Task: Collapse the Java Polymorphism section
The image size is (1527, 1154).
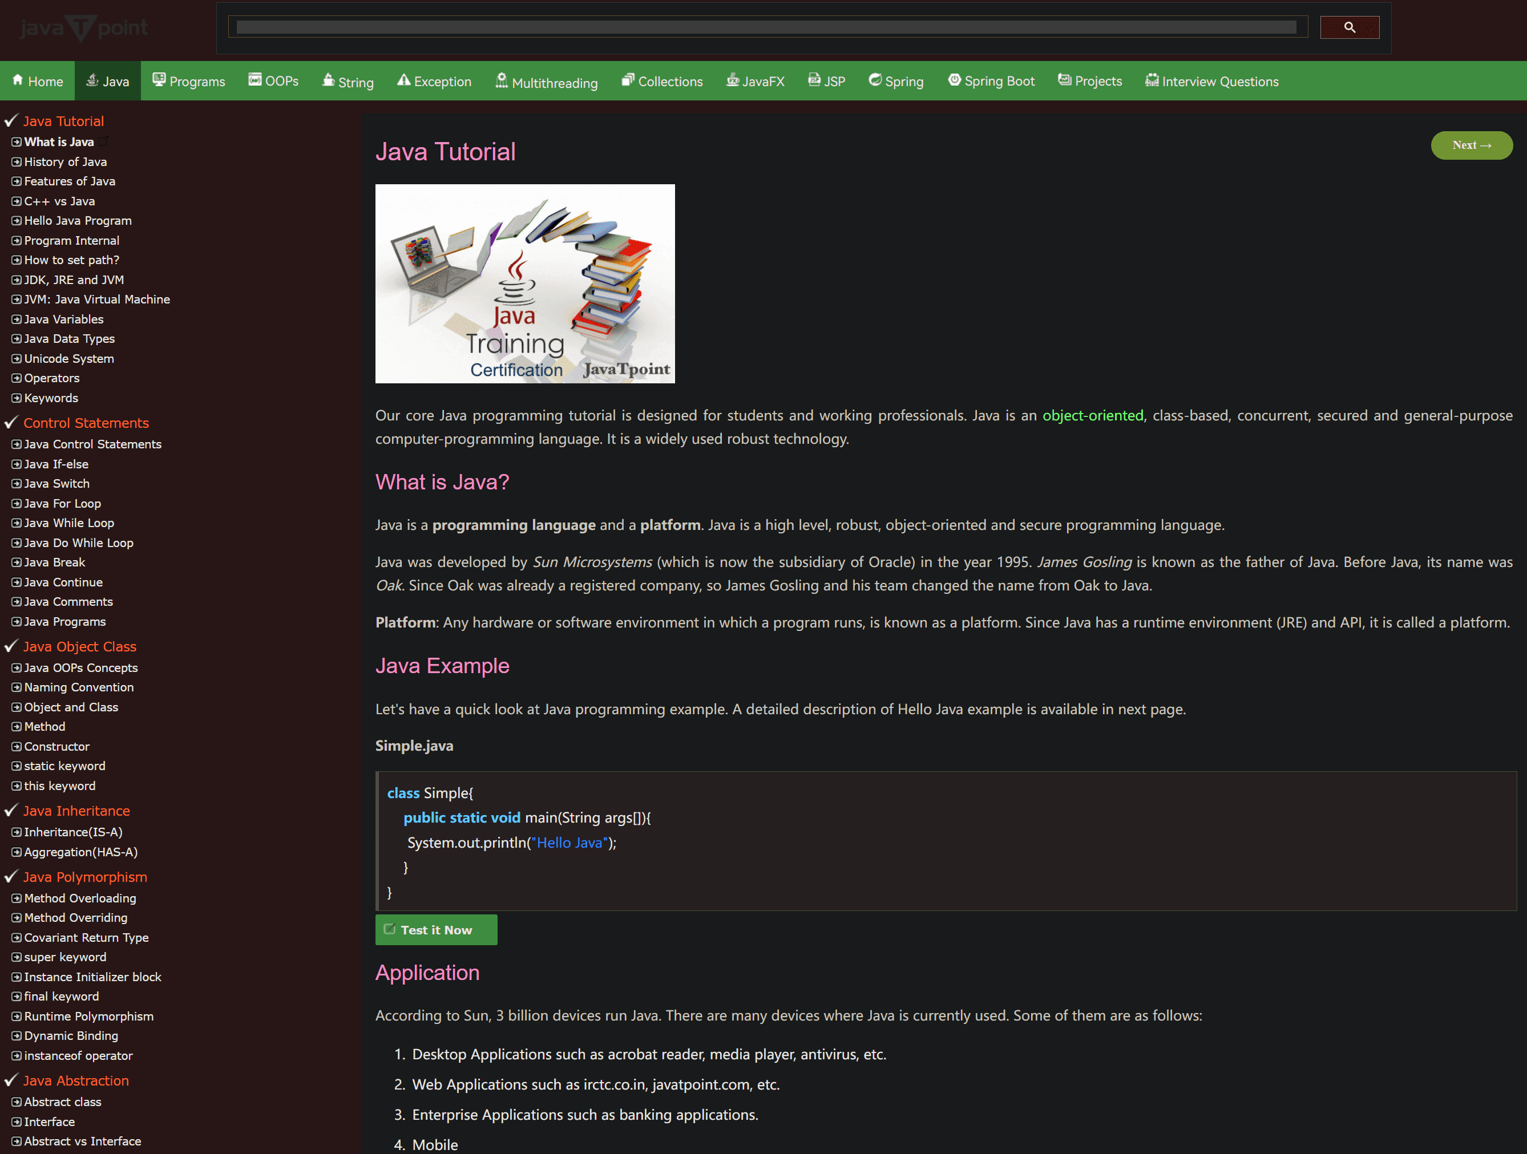Action: [85, 877]
